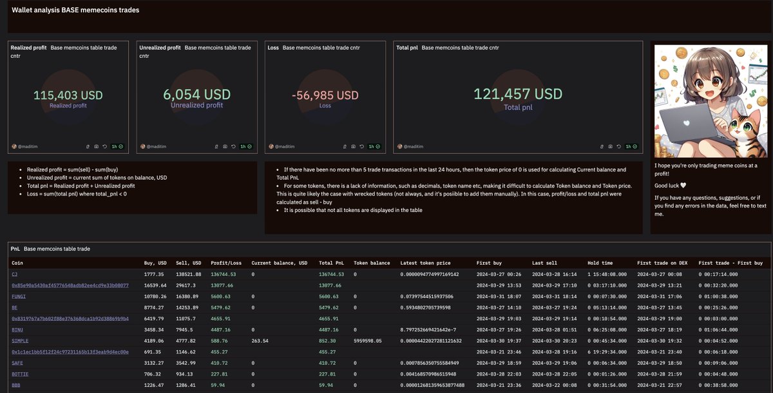Click the 6,054 USD unrealized profit value
Screen dimensions: 773x393
[x=197, y=95]
